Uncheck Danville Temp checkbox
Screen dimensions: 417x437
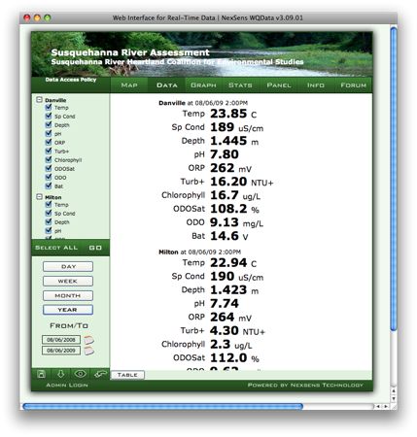click(49, 107)
